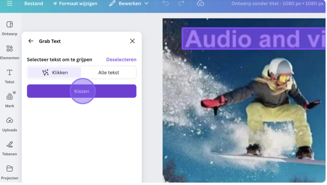Open the Elementen sidebar panel

click(x=10, y=52)
